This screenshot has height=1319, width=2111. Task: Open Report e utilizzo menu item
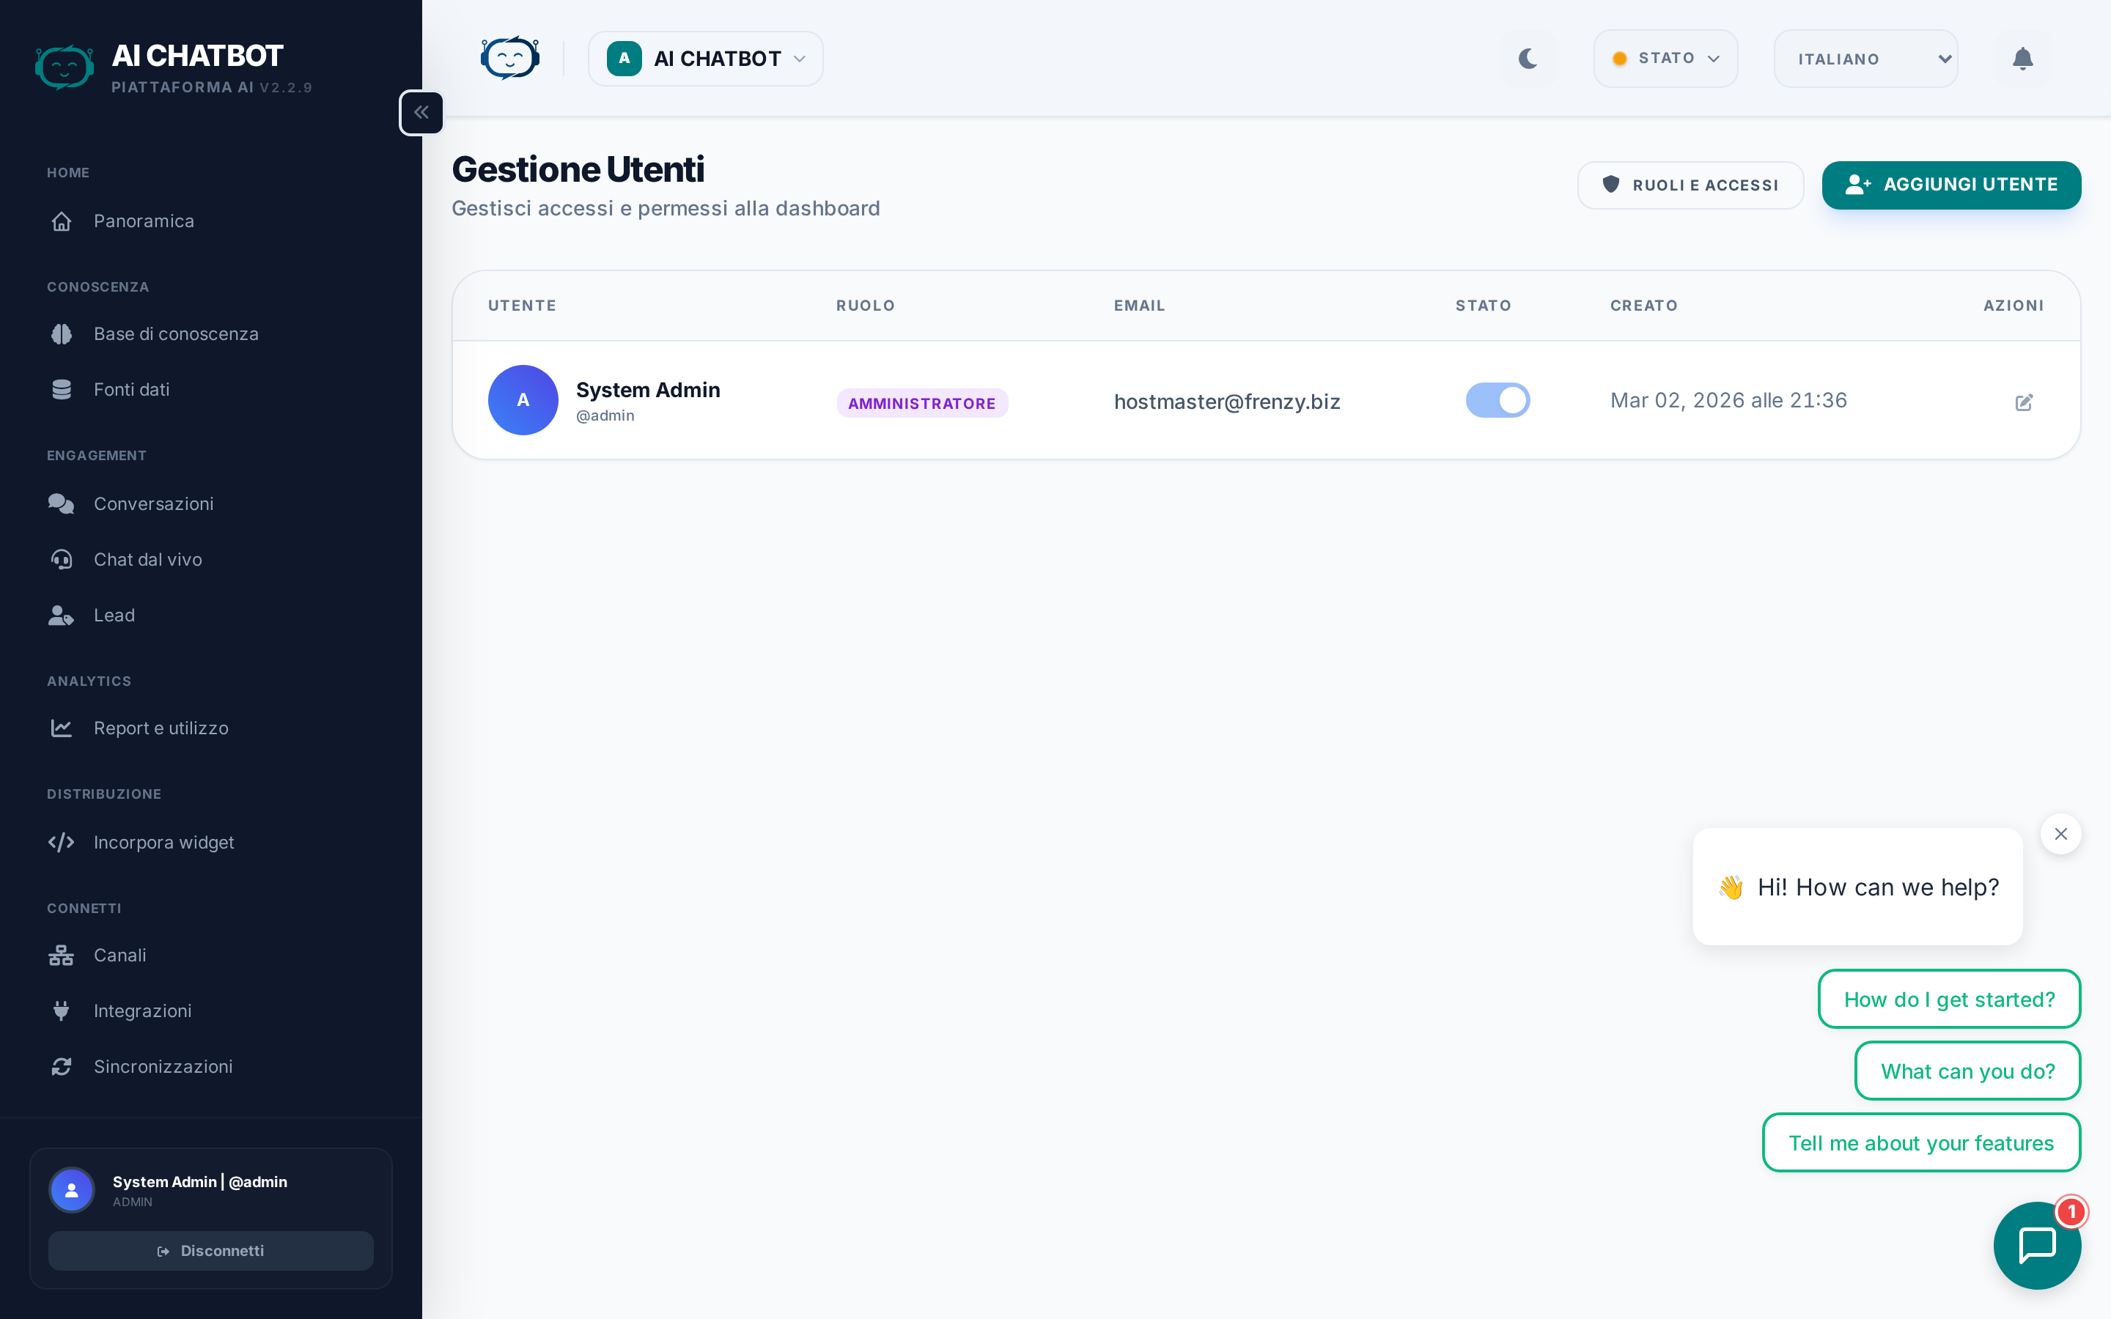point(161,728)
